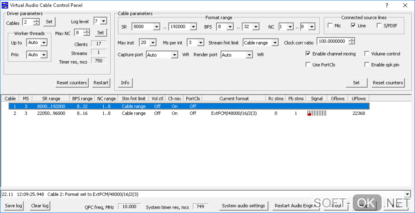
Task: Click the Restart Audio Engine button
Action: tap(296, 206)
